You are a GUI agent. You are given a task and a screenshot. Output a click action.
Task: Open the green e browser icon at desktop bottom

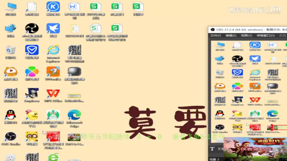tap(53, 157)
